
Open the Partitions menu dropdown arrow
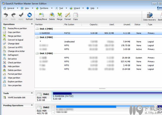[52, 8]
